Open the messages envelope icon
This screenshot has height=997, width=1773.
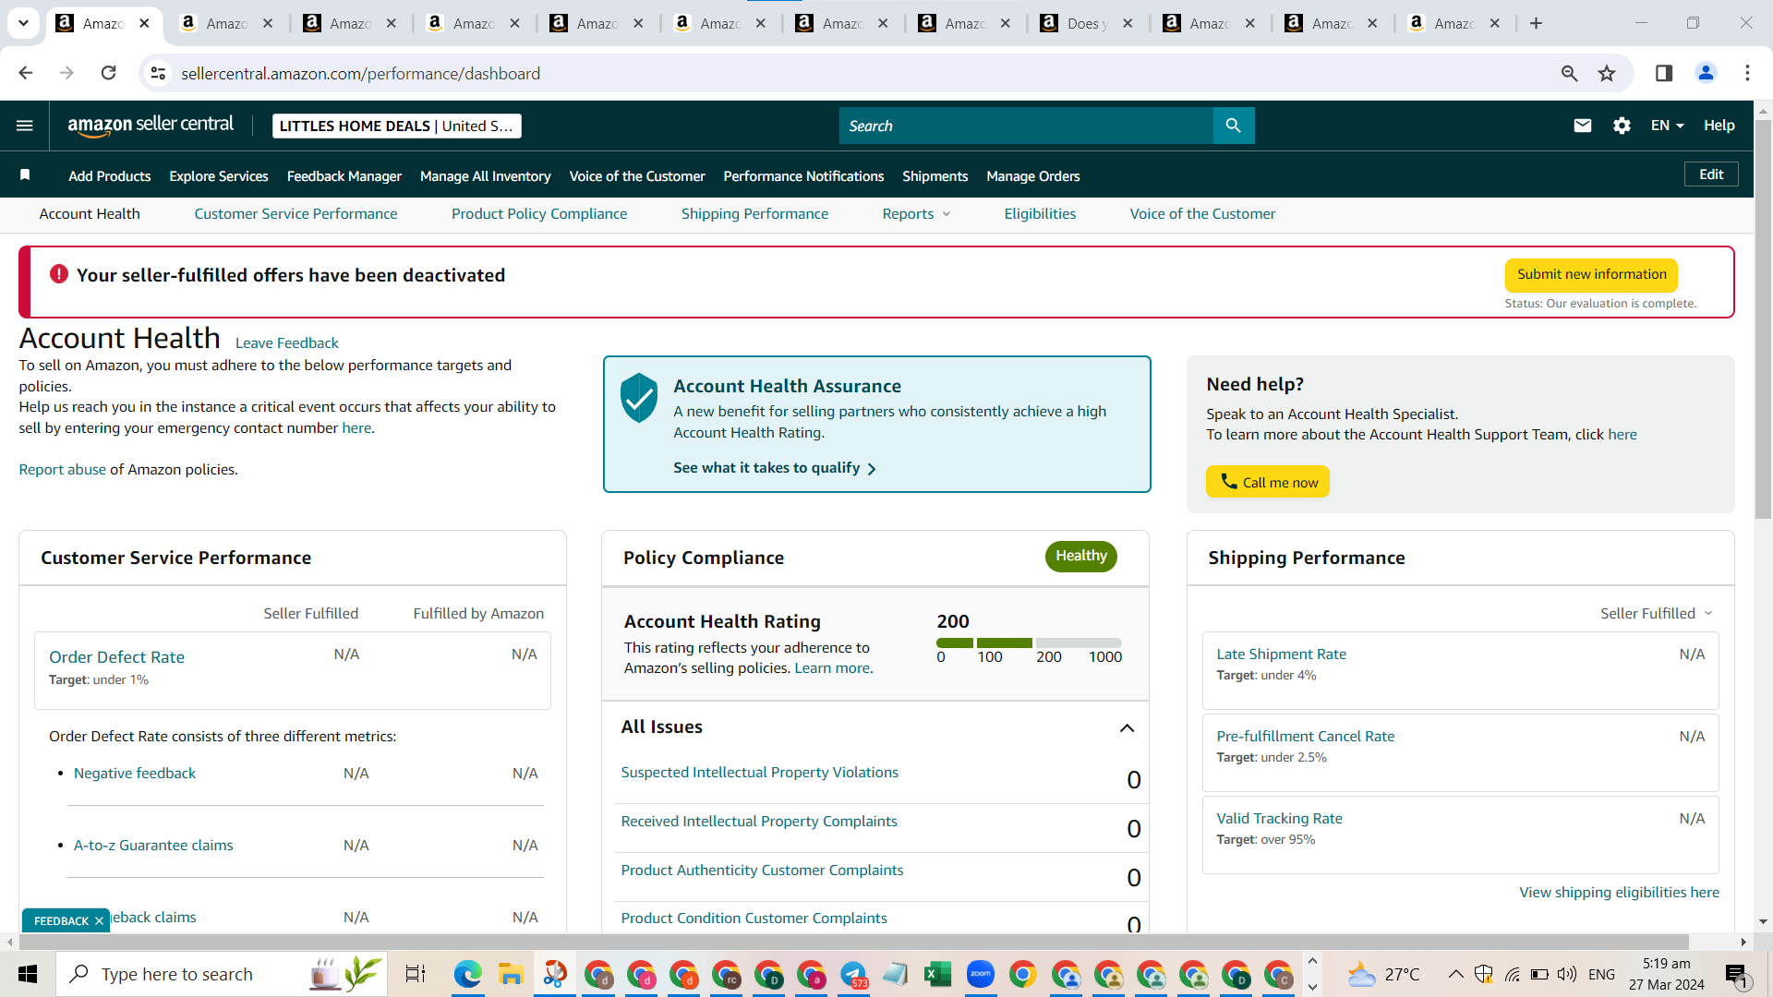click(x=1582, y=126)
